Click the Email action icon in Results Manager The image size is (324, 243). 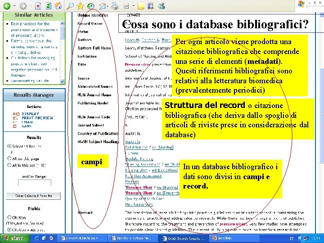(15, 122)
